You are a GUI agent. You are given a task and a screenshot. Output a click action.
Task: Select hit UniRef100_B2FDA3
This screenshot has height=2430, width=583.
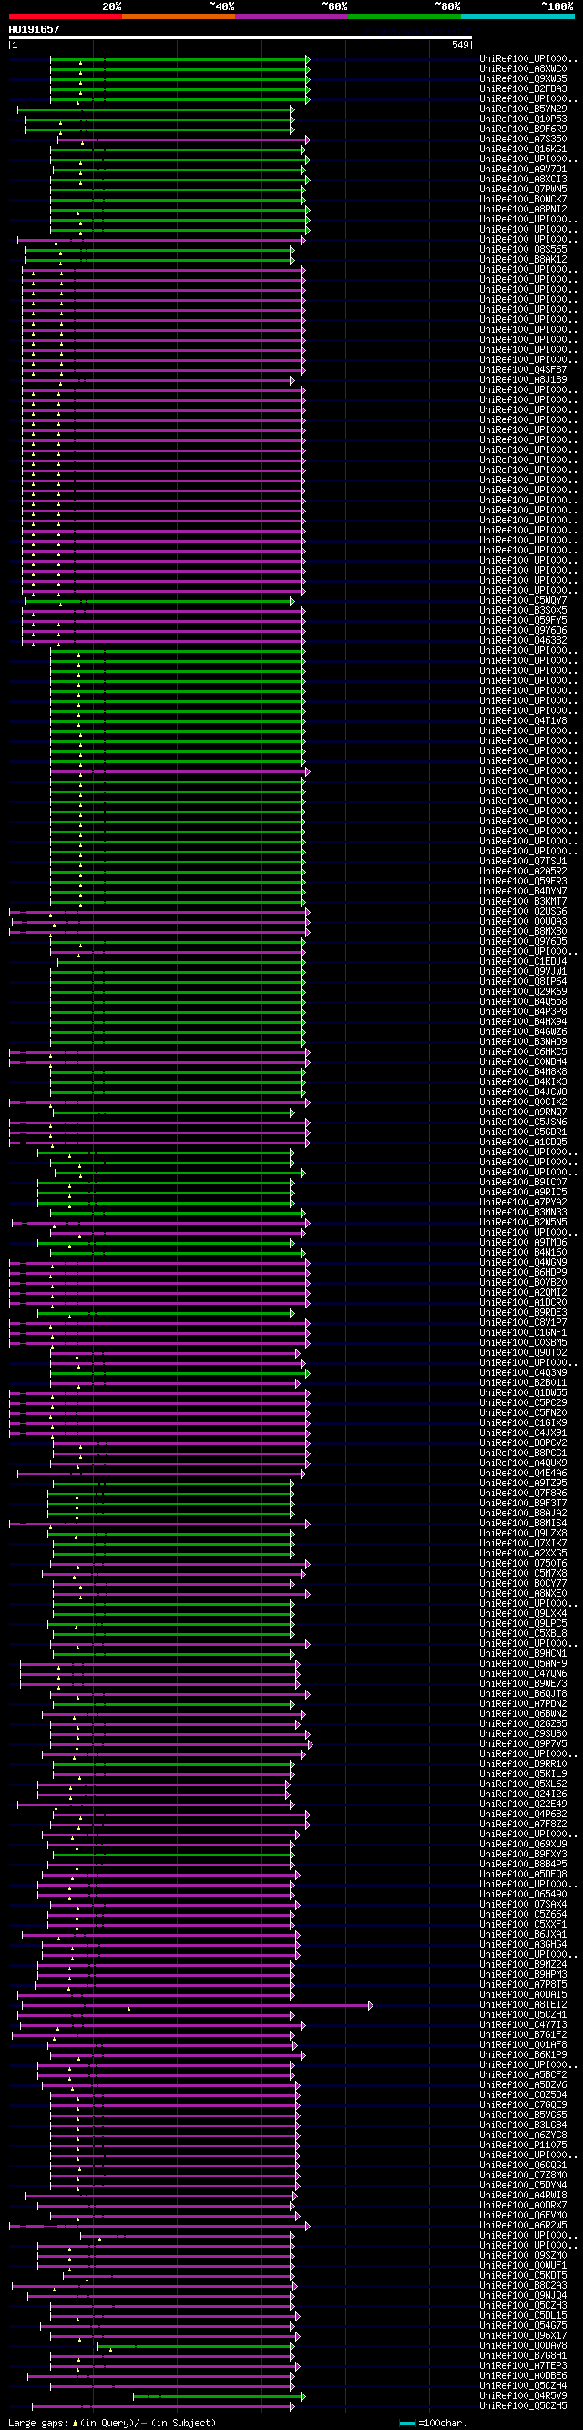523,88
